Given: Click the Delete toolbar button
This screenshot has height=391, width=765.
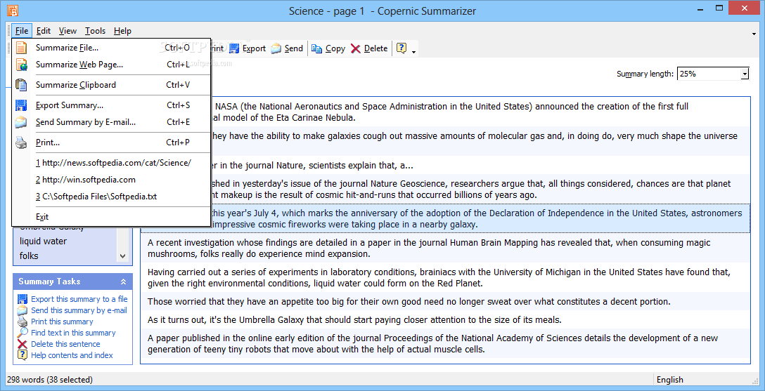Looking at the screenshot, I should click(x=369, y=48).
